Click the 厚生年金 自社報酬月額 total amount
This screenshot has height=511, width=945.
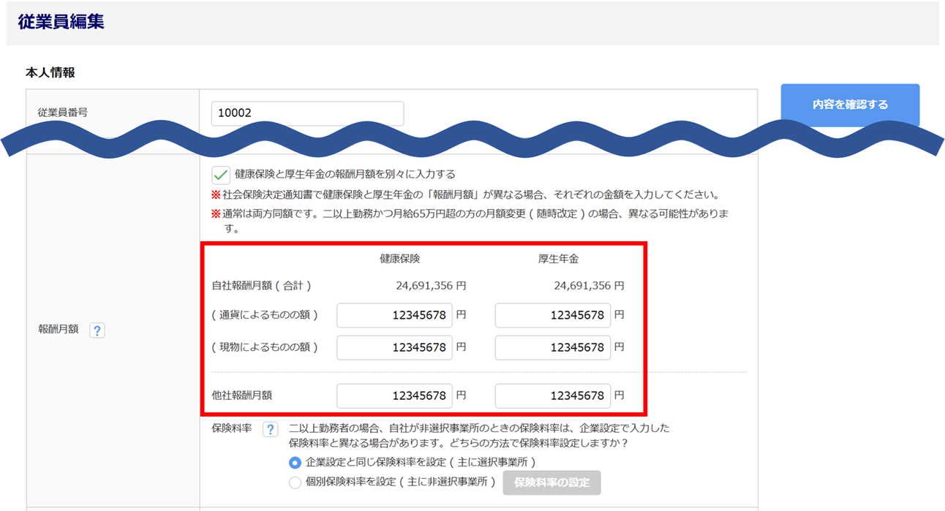(589, 286)
